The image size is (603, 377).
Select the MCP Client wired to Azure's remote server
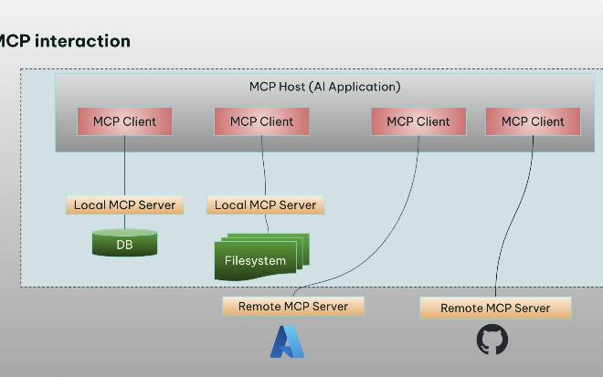(418, 121)
